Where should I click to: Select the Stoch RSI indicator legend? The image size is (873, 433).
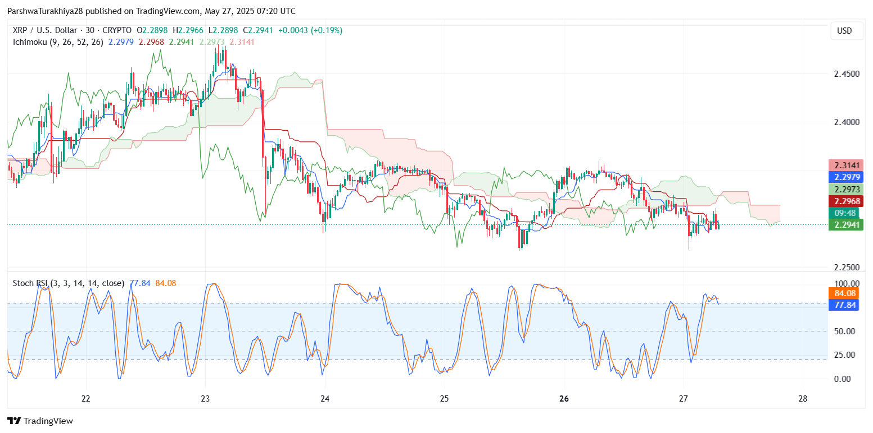tap(69, 283)
